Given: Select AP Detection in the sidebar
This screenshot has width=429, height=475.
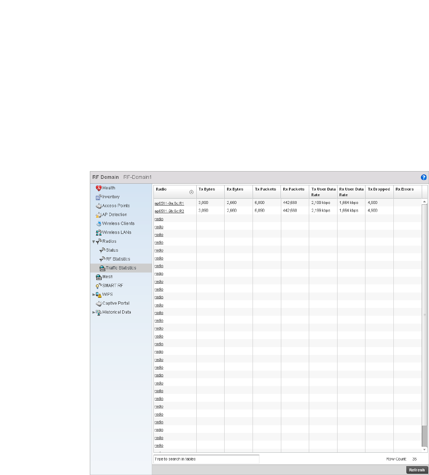Looking at the screenshot, I should (x=115, y=214).
